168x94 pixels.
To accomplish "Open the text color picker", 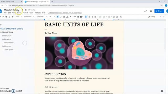I will coord(67,17).
